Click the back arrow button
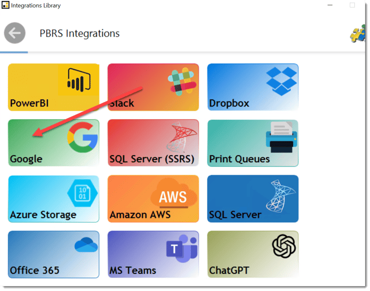The image size is (370, 291). [15, 33]
